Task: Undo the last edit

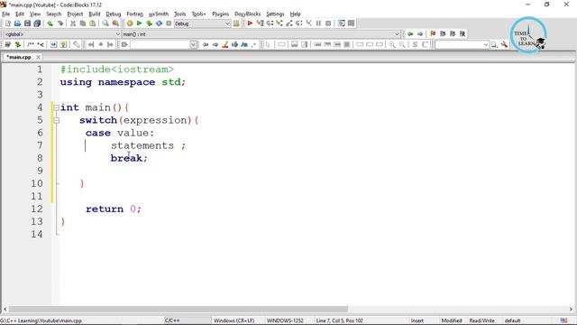Action: [50, 23]
